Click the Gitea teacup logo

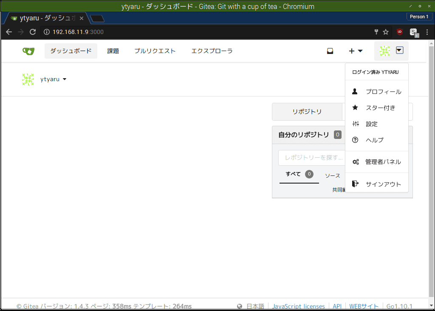pos(28,51)
